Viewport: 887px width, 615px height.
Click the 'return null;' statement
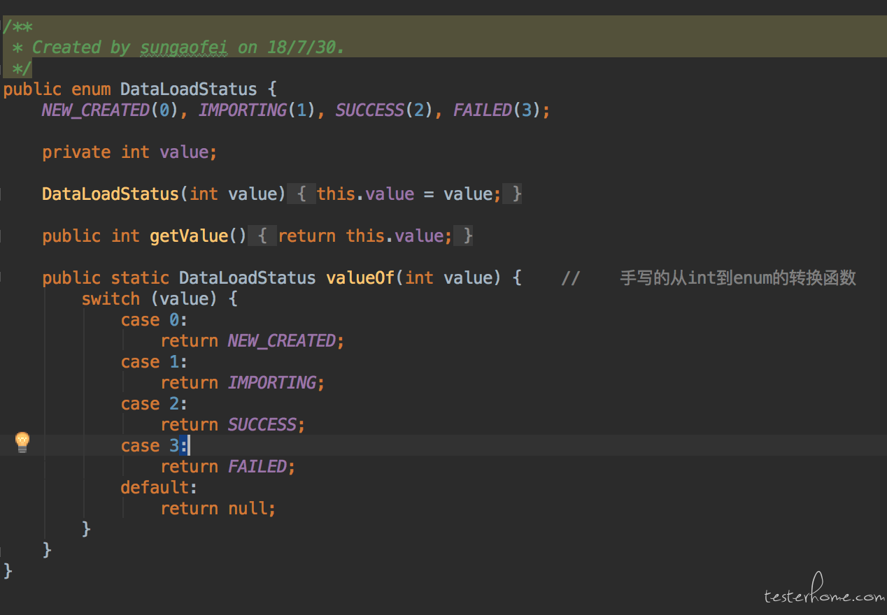(x=218, y=509)
